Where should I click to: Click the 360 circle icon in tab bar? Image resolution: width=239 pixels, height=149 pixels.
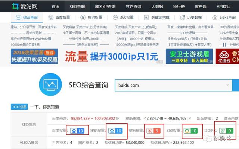[115, 18]
